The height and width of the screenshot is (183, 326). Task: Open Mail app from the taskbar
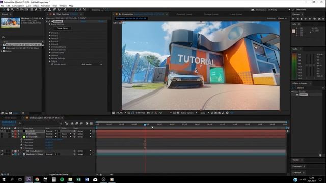click(95, 179)
